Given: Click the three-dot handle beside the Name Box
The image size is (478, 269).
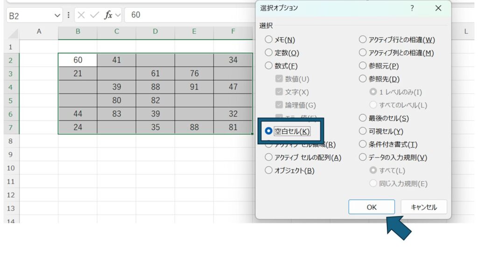Looking at the screenshot, I should [69, 15].
